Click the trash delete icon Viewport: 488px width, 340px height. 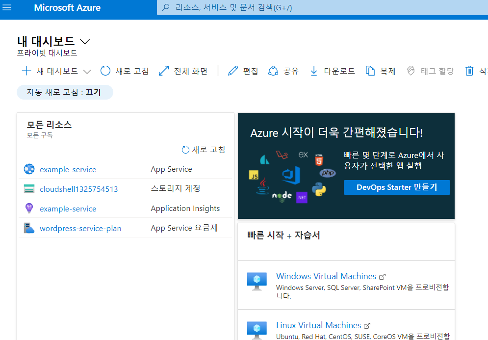pos(469,71)
